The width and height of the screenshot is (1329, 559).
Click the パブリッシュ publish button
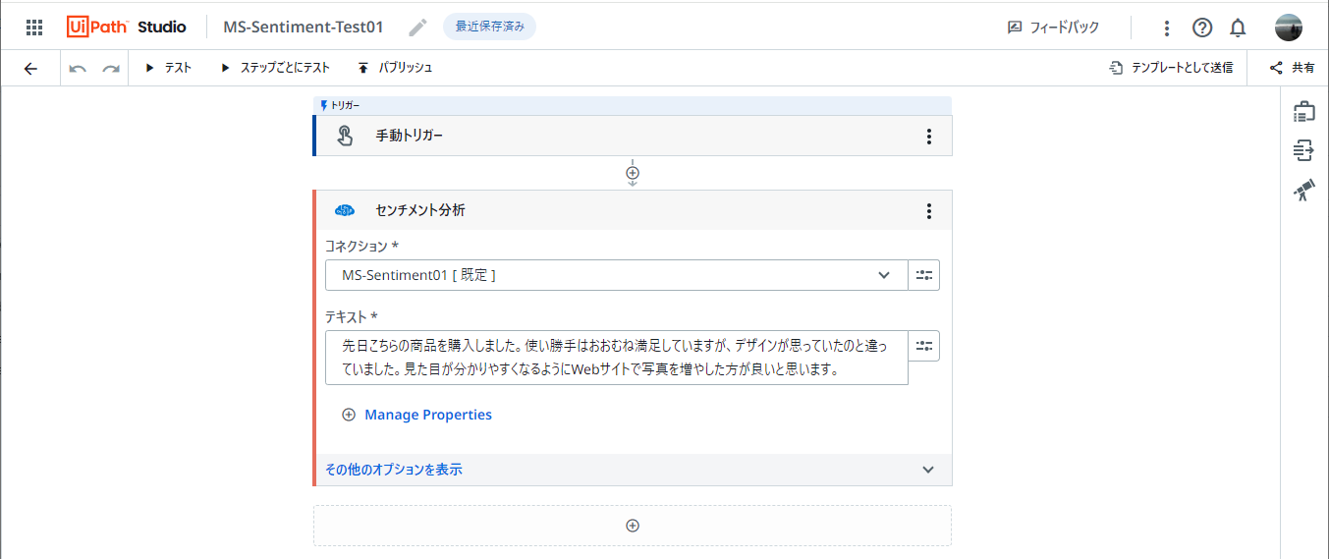tap(395, 68)
